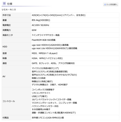
Task: Click the 赤外線リモコン(UGA-RMN10)1個 value
Action: click(x=48, y=118)
